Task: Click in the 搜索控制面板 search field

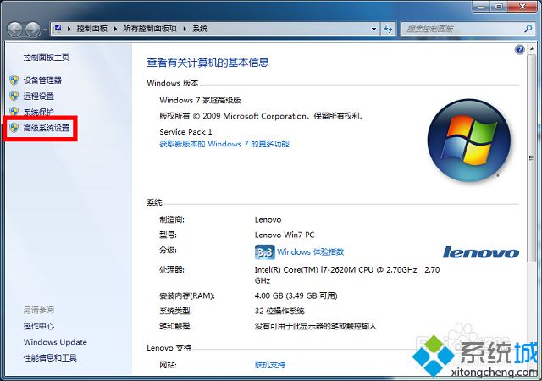Action: coord(463,29)
